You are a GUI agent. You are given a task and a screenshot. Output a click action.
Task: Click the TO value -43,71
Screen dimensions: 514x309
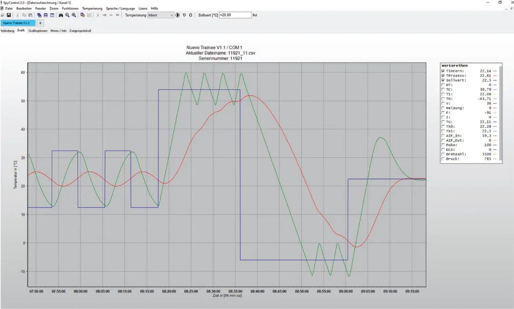(x=484, y=99)
